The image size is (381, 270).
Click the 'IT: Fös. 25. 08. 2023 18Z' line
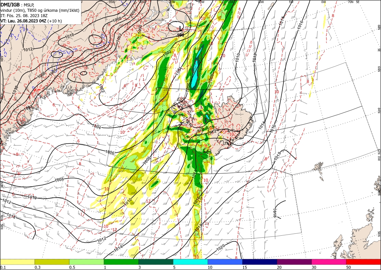24,15
